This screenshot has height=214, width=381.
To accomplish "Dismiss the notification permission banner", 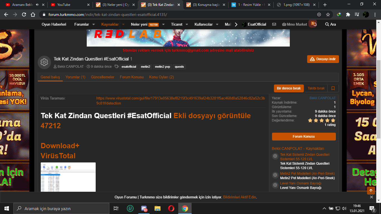I will [371, 197].
